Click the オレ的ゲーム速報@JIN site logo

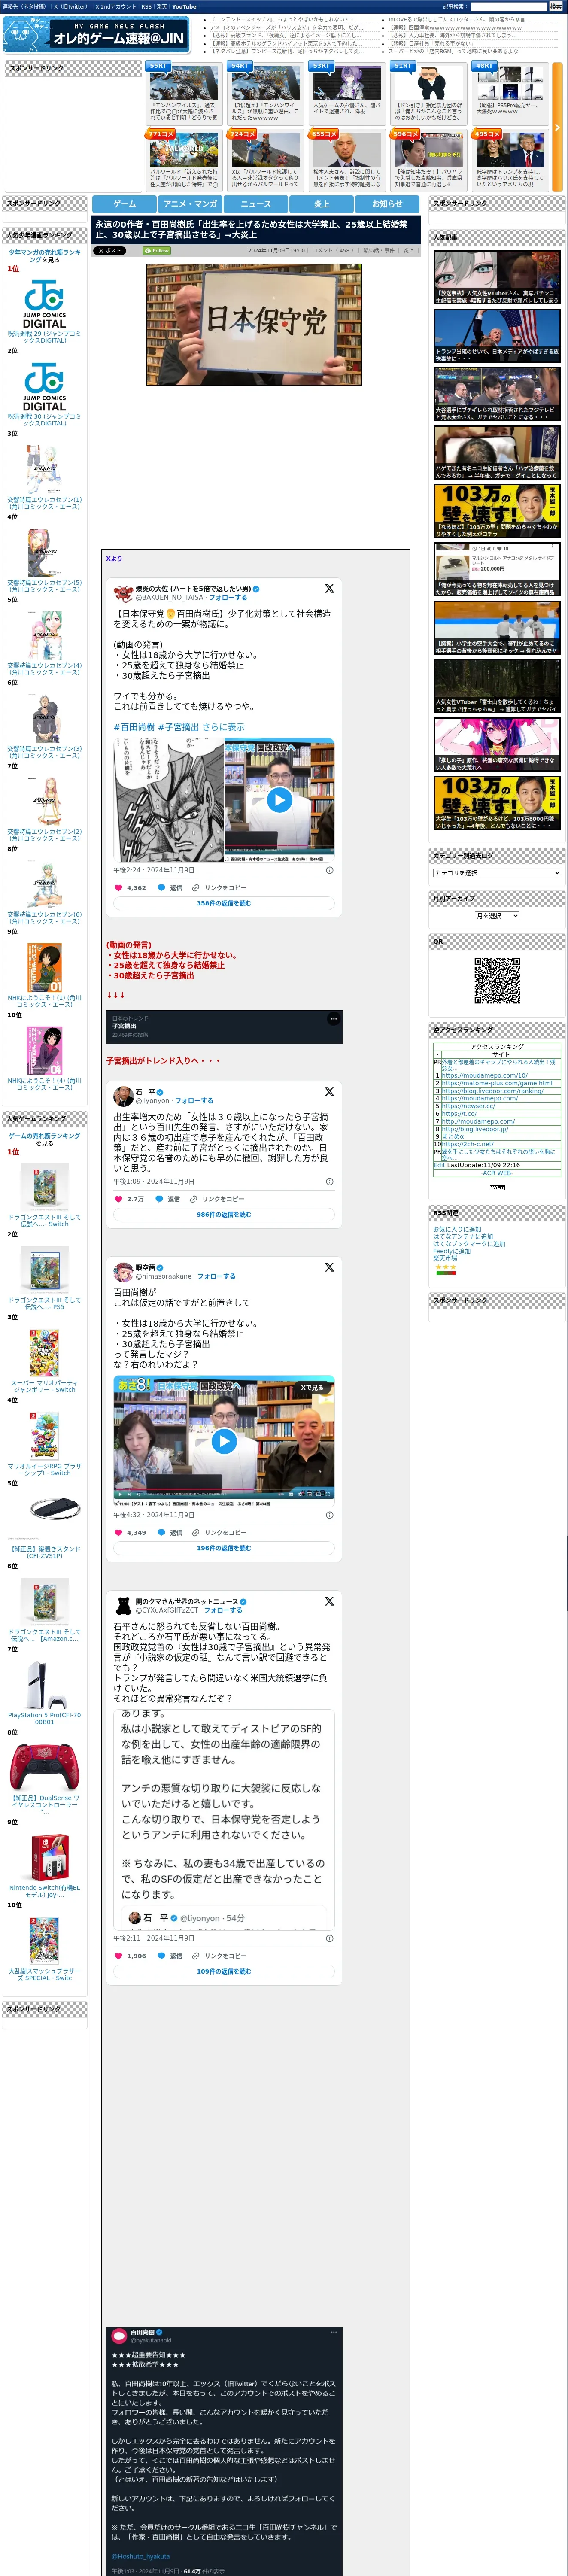click(x=97, y=35)
